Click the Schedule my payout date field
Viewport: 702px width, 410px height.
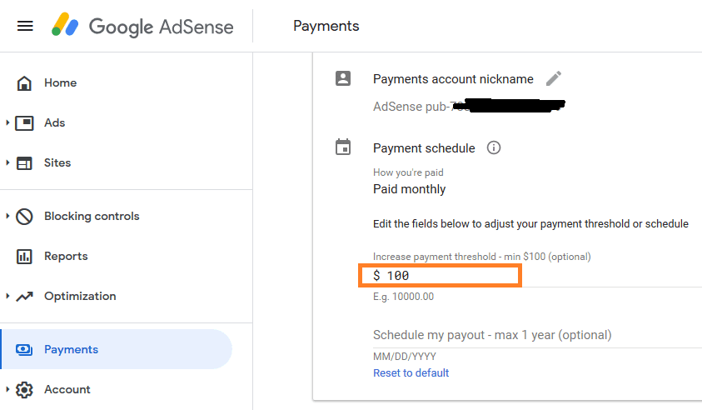[x=537, y=335]
